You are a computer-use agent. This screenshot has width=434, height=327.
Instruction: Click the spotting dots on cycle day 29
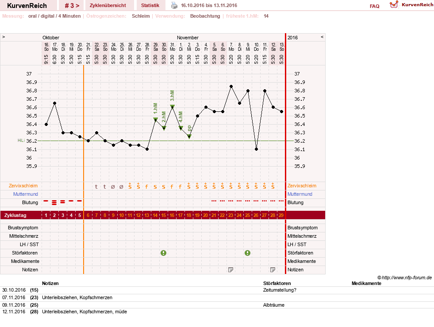click(x=281, y=201)
